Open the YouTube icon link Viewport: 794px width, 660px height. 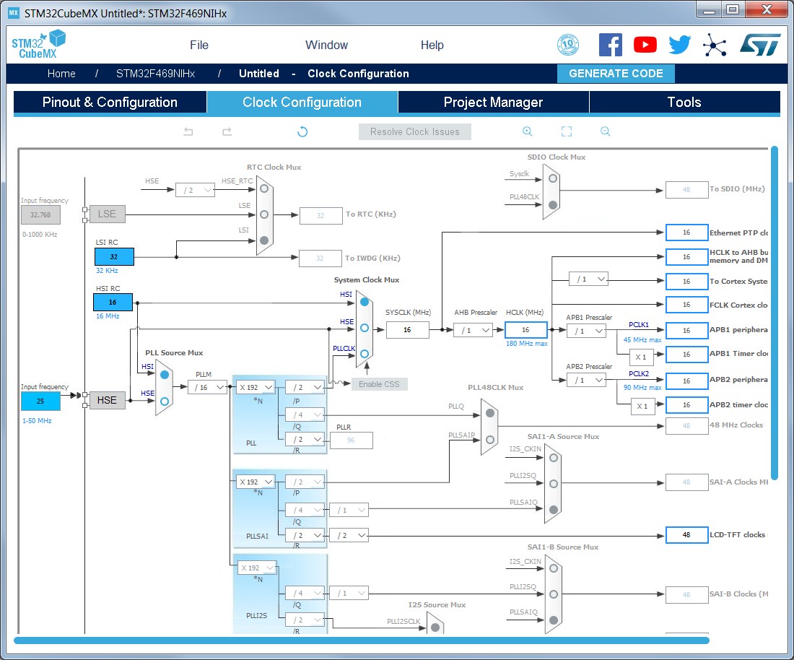pos(645,45)
